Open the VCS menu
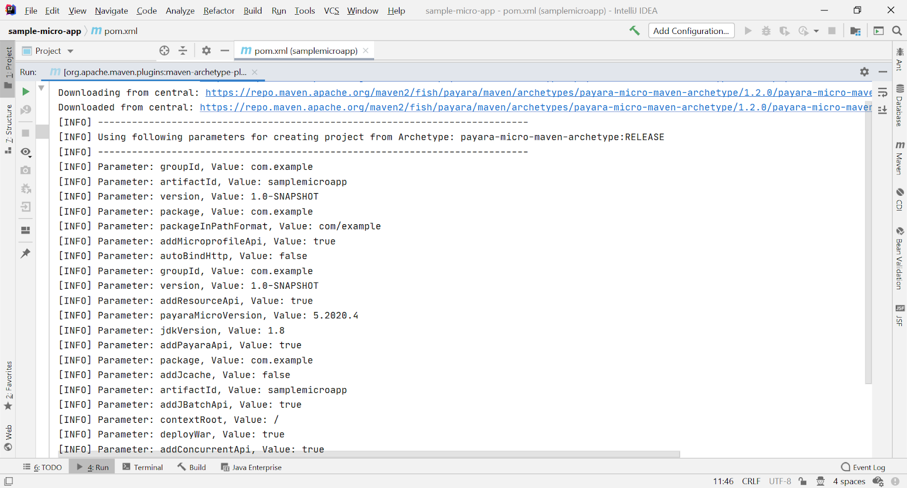The image size is (907, 488). click(332, 11)
